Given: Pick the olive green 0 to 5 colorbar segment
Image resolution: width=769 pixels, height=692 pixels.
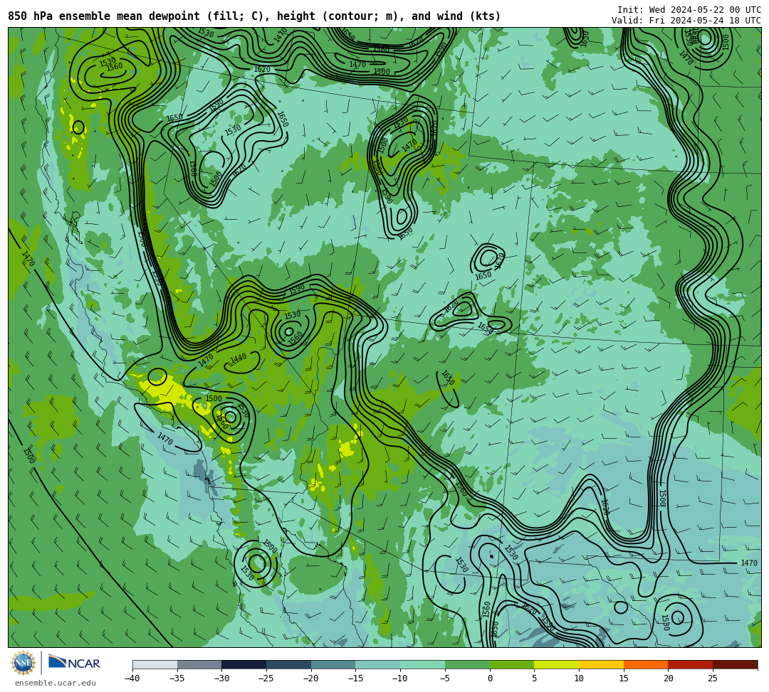Looking at the screenshot, I should pyautogui.click(x=512, y=664).
